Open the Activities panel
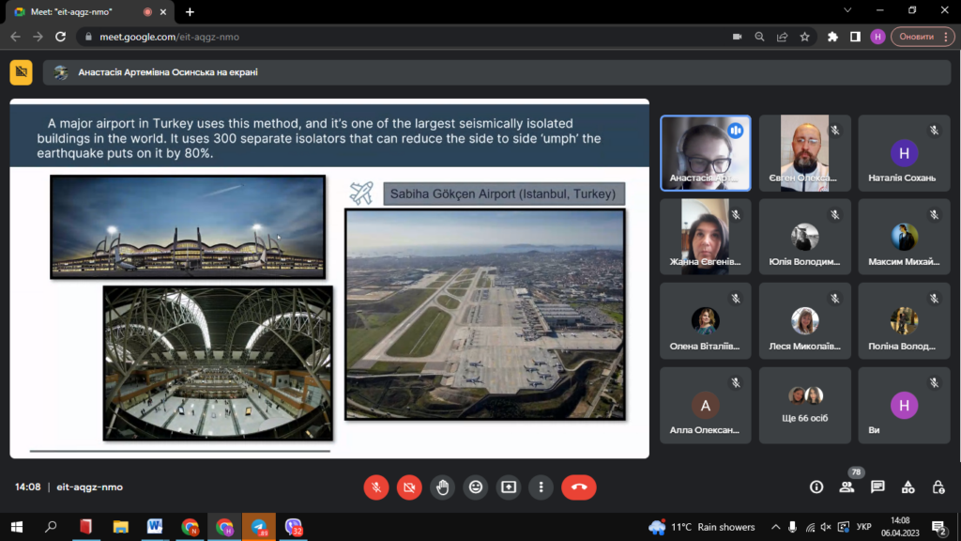The image size is (961, 541). point(908,487)
